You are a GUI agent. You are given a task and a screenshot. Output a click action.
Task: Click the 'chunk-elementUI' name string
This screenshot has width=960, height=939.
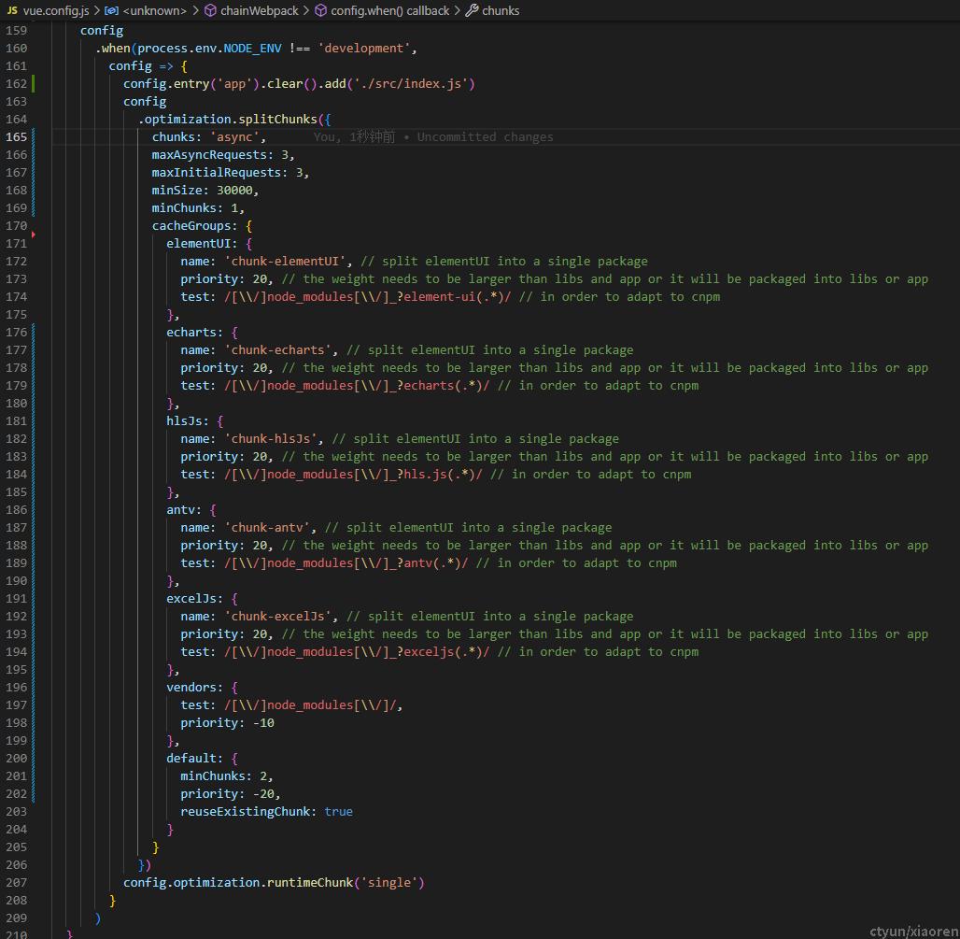285,261
